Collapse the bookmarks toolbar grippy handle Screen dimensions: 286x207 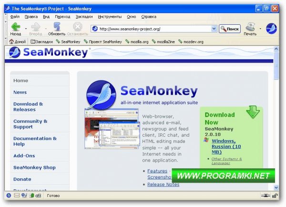coord(6,42)
